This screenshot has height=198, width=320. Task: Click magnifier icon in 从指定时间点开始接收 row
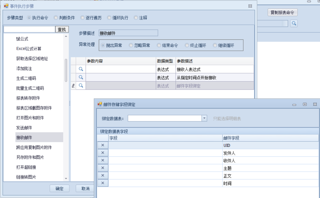[x=81, y=77]
